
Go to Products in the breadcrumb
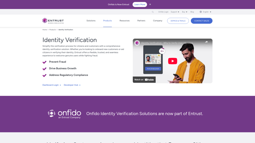click(x=52, y=30)
